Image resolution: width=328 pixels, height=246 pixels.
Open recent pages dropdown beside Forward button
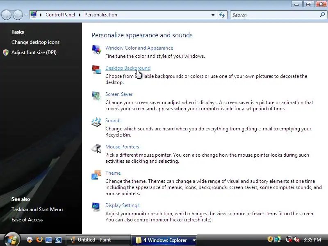point(26,15)
